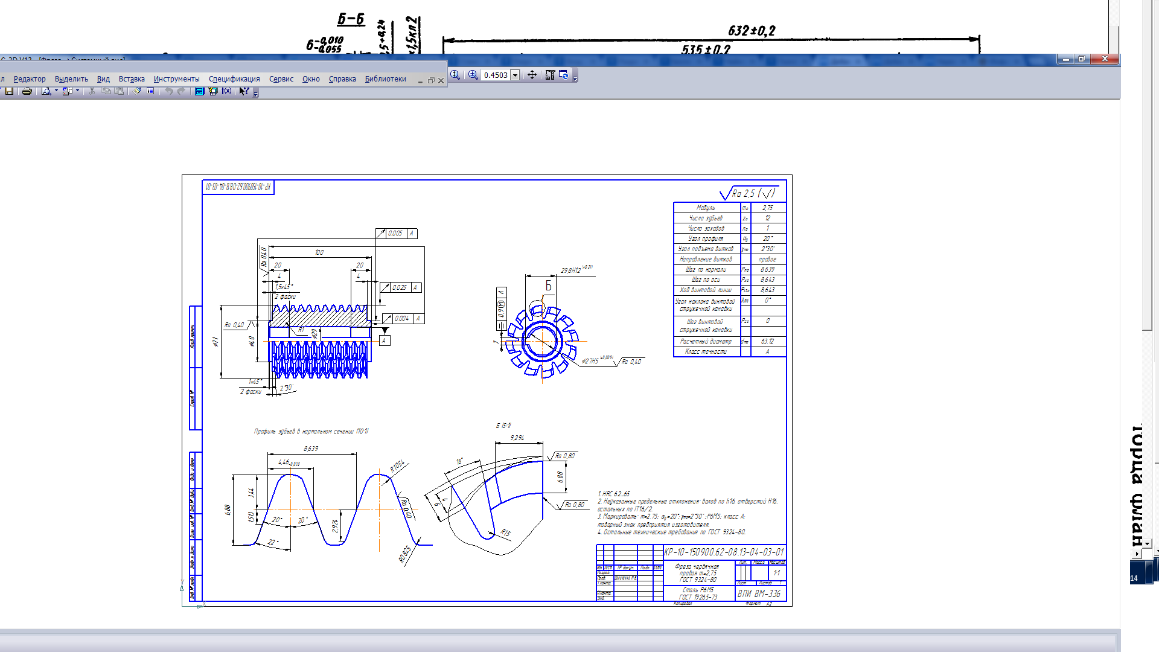The width and height of the screenshot is (1159, 652).
Task: Click the Print icon
Action: tap(27, 91)
